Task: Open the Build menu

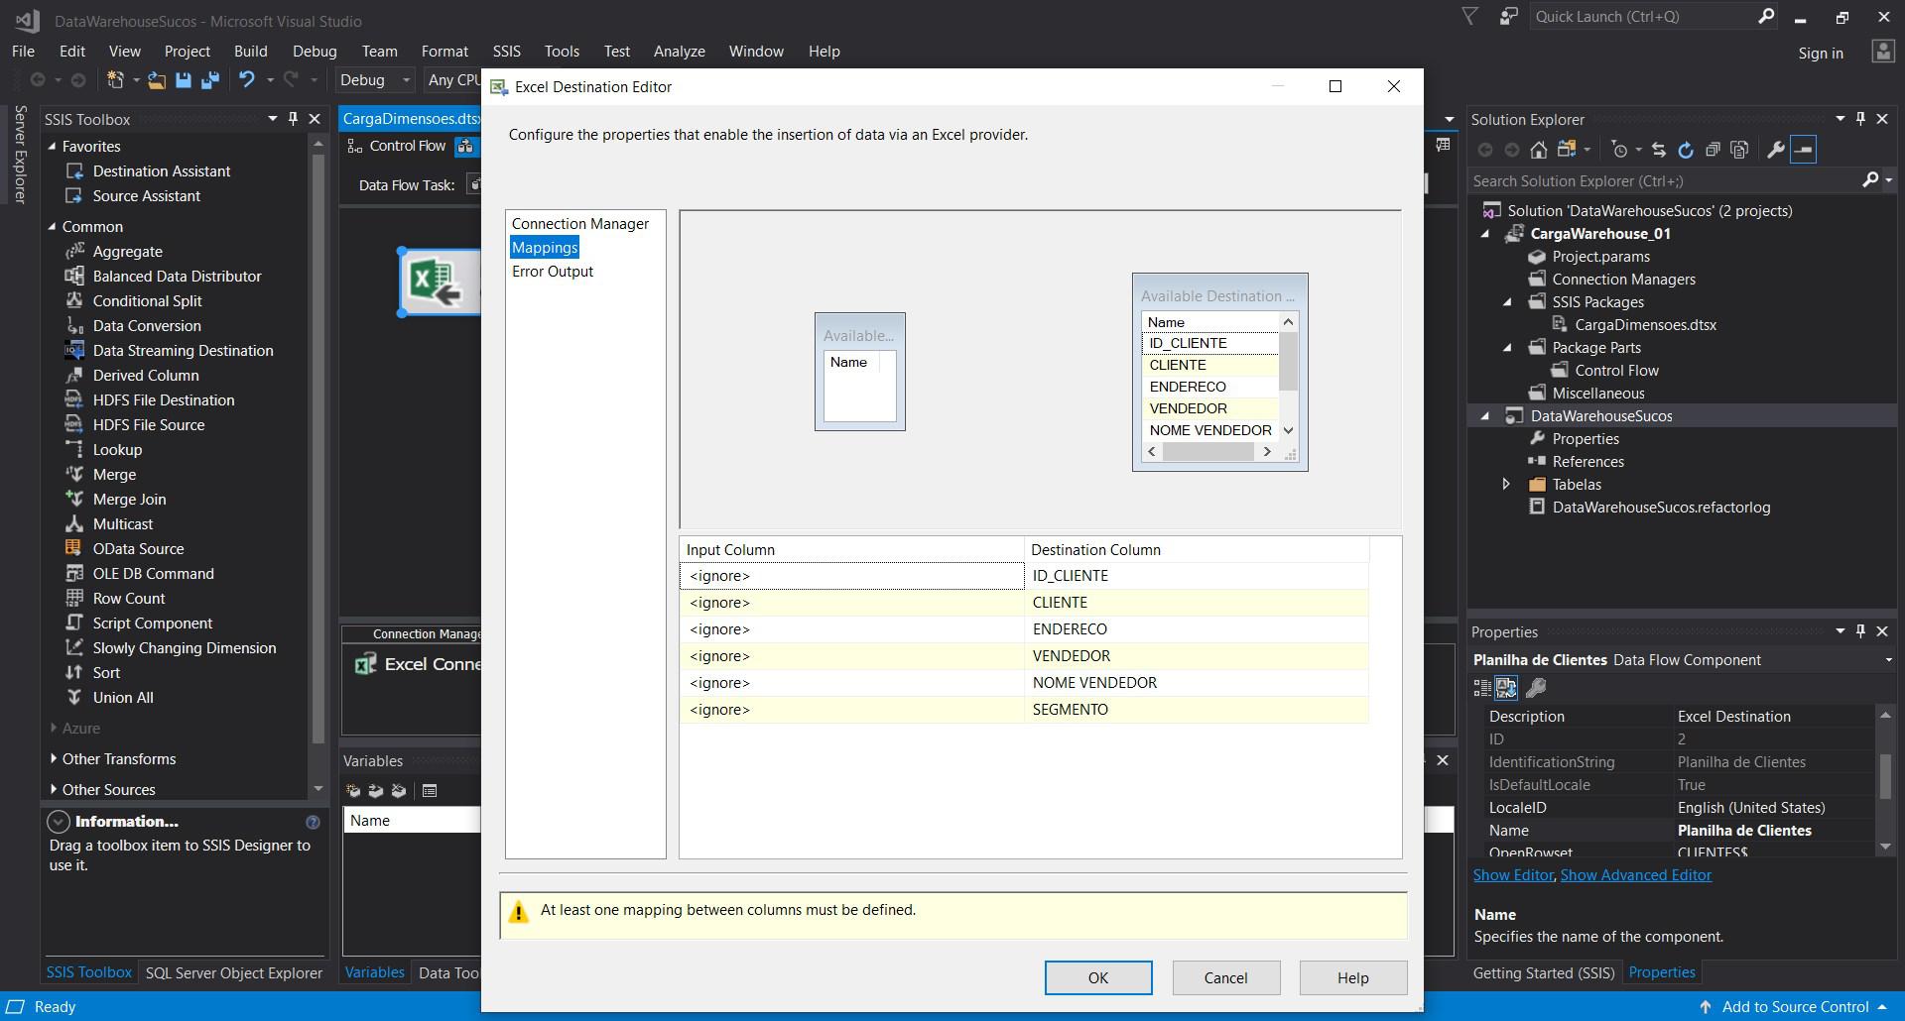Action: tap(250, 52)
